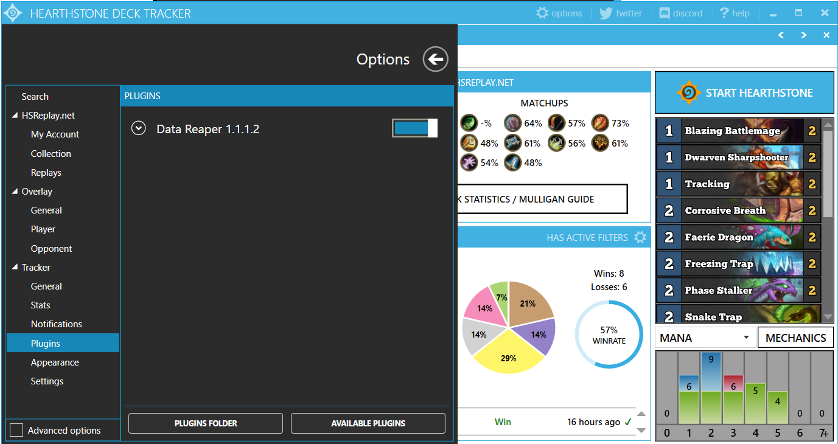Screen dimensions: 838x444
Task: Open filter settings gear beside HAS ACTIVE FILTERS
Action: [x=640, y=237]
